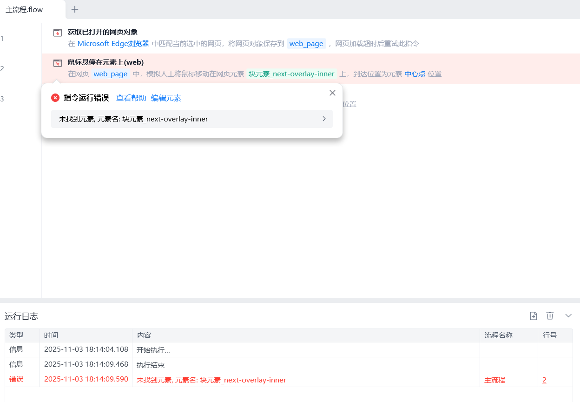Click line number 3 in gutter
The width and height of the screenshot is (580, 402).
tap(2, 99)
